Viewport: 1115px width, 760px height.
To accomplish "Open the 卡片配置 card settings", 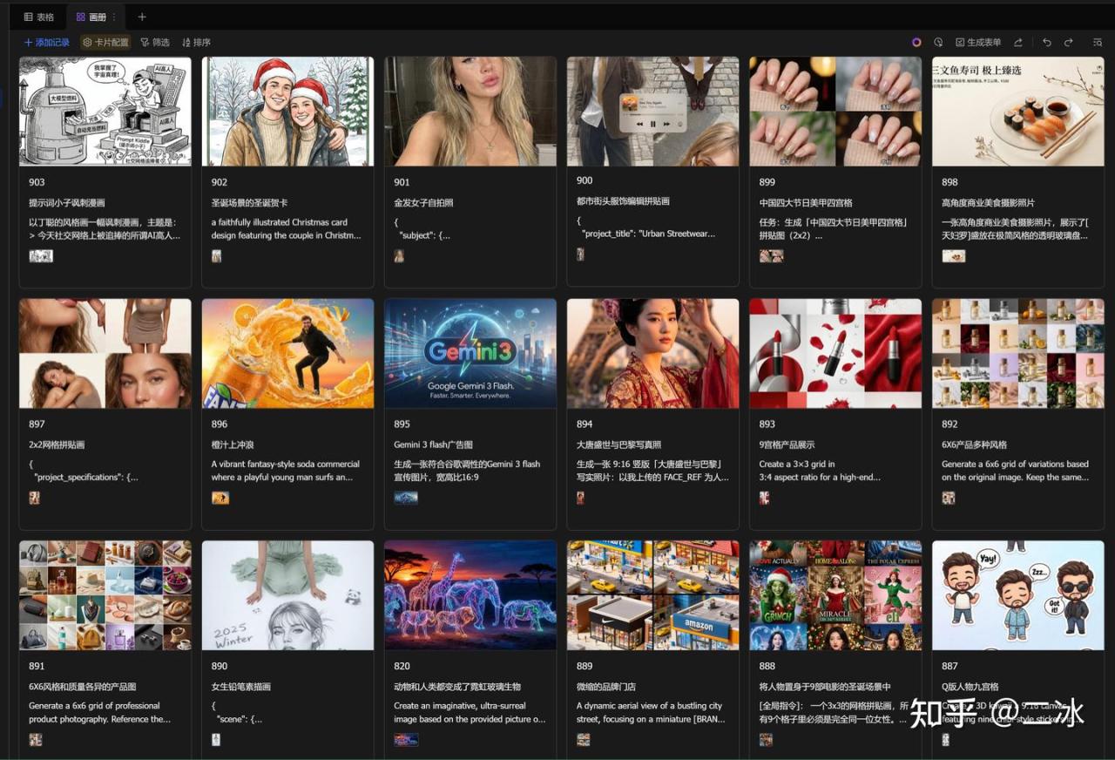I will [105, 43].
